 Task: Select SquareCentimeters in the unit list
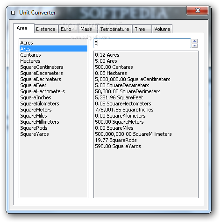coord(53,67)
